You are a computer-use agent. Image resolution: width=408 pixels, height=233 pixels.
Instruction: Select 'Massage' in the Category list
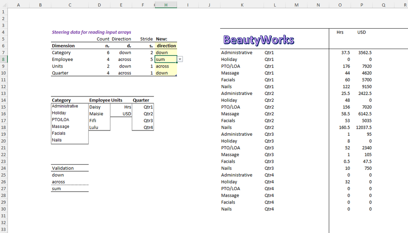[60, 126]
